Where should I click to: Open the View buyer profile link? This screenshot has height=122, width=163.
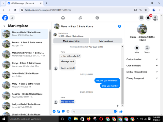(x=96, y=47)
